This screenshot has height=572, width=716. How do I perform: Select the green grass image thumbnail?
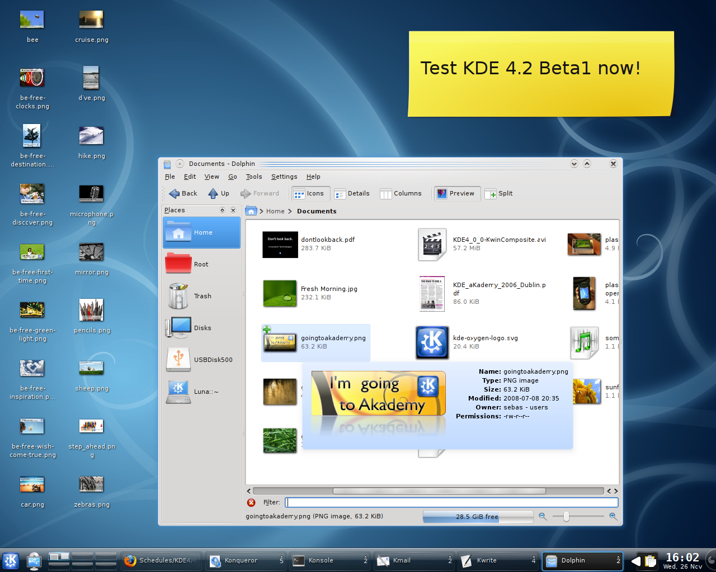tap(280, 440)
